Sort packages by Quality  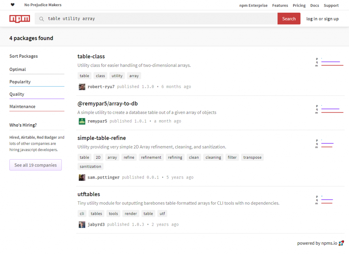point(37,94)
